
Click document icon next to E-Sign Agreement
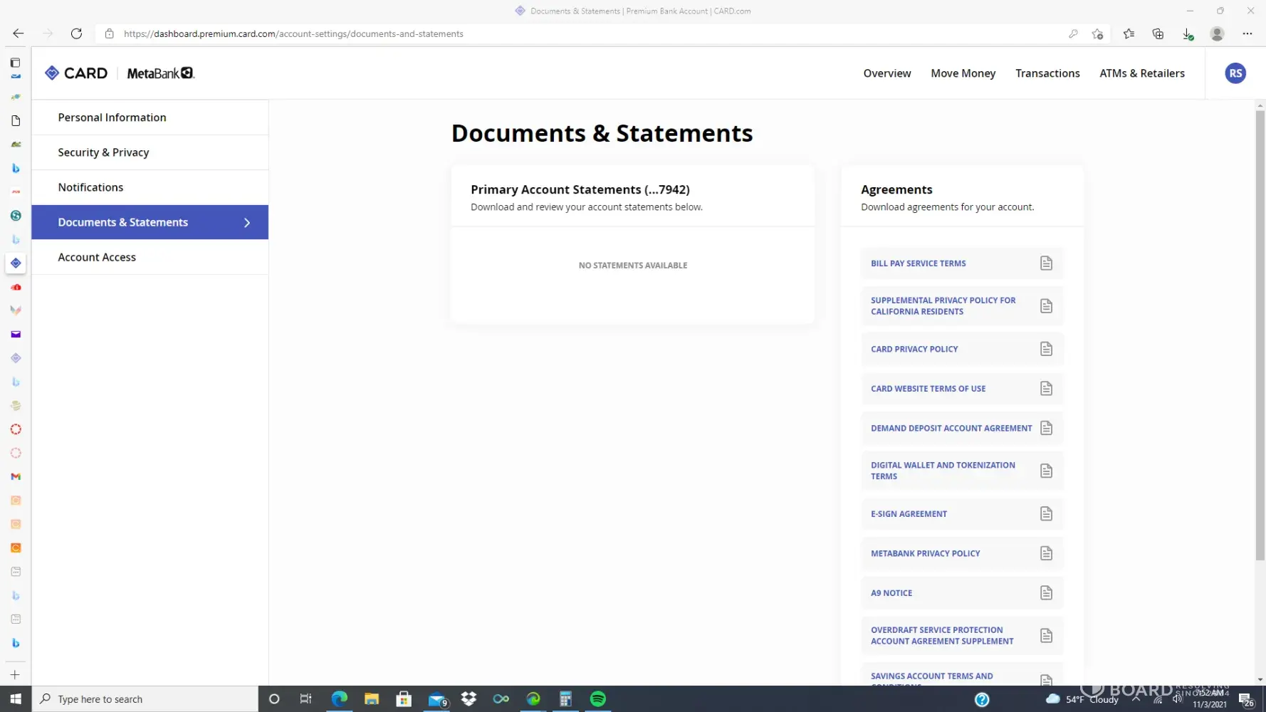(x=1045, y=514)
